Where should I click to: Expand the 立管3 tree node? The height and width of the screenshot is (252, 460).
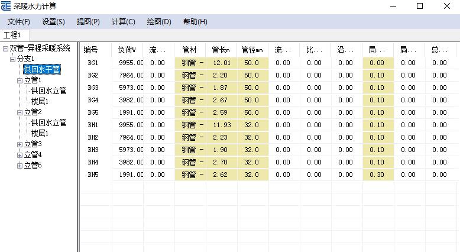tap(20, 144)
